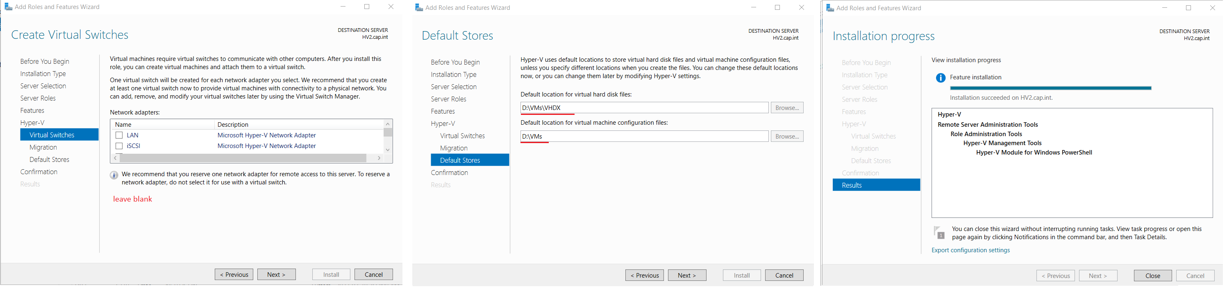Click the adapter list down scroll arrow

click(388, 150)
